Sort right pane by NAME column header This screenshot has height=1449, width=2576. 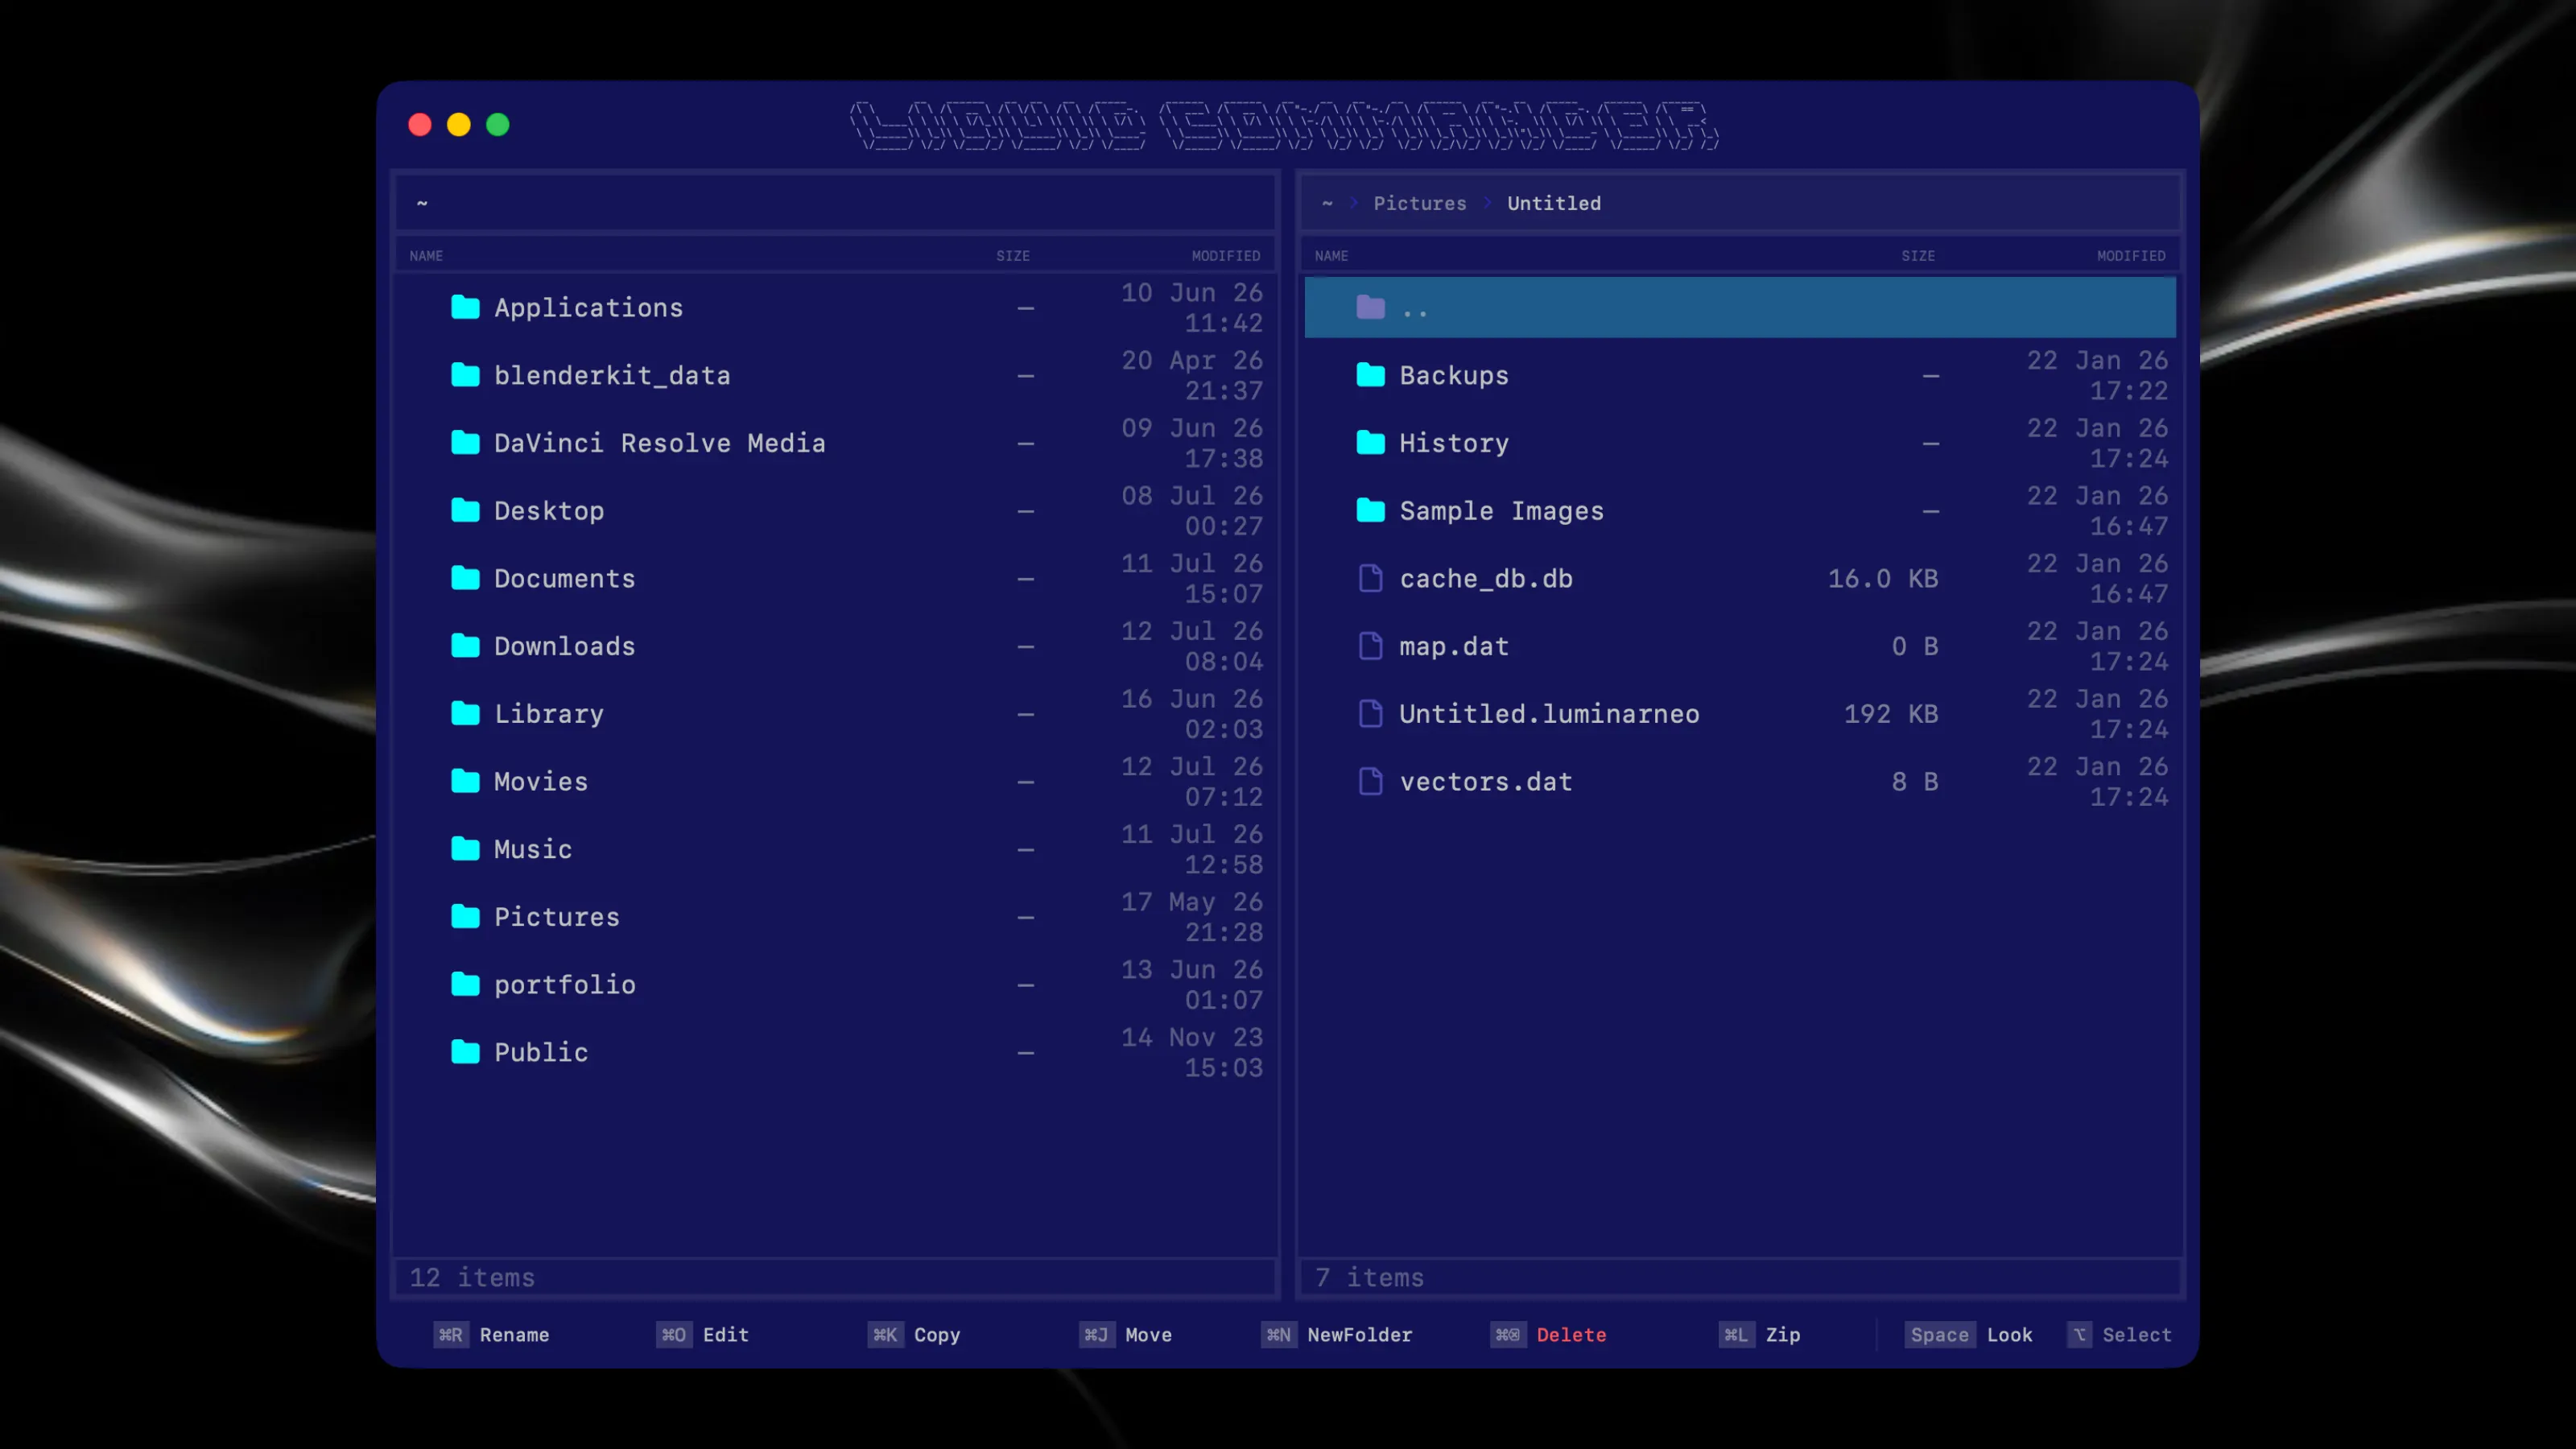[x=1332, y=256]
